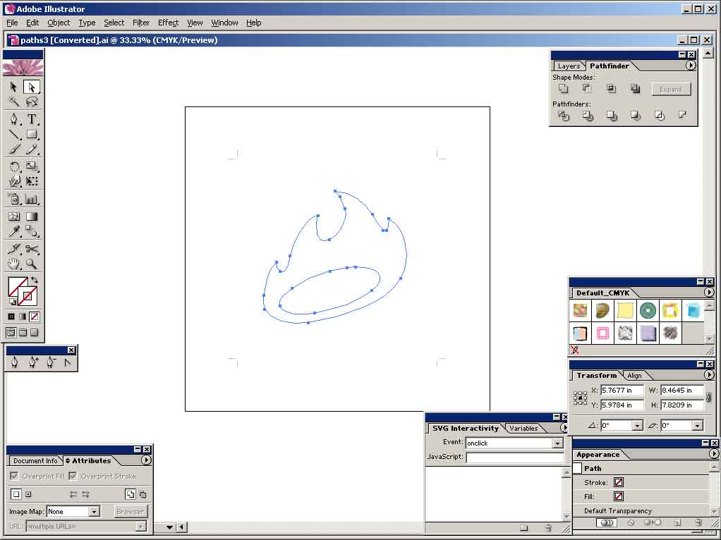
Task: Select the Hand tool
Action: coord(14,264)
